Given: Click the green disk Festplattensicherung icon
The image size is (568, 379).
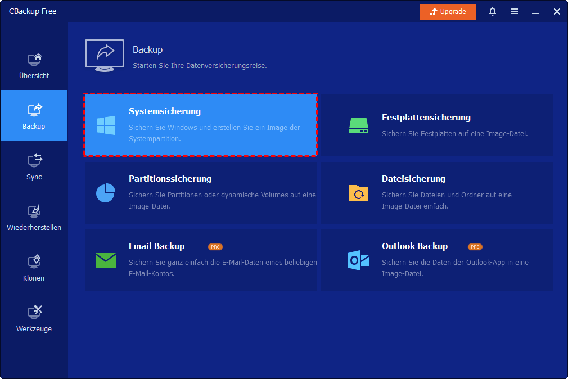Looking at the screenshot, I should click(x=358, y=125).
